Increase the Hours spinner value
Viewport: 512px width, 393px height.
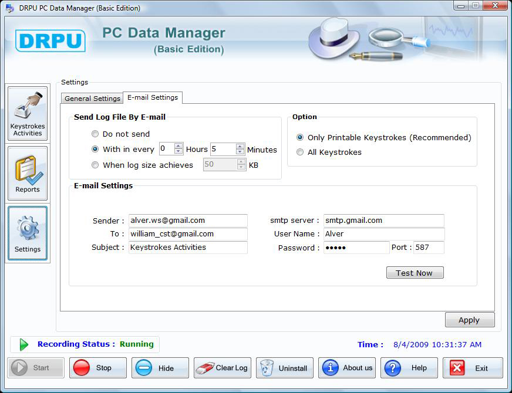point(179,146)
